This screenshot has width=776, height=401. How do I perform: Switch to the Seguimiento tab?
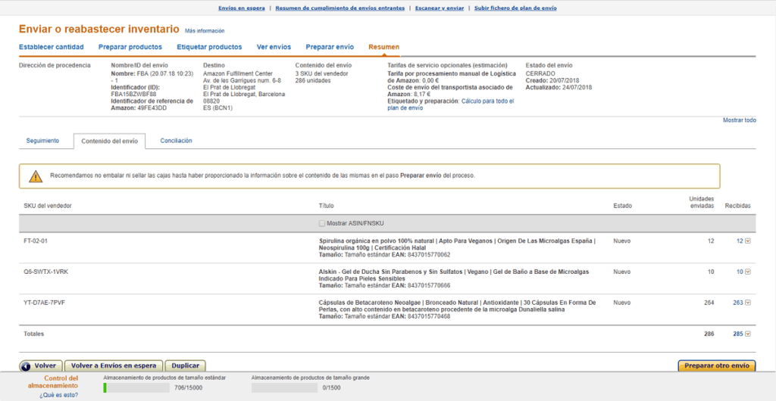pyautogui.click(x=42, y=141)
